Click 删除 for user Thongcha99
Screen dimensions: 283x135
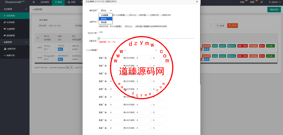pyautogui.click(x=262, y=56)
